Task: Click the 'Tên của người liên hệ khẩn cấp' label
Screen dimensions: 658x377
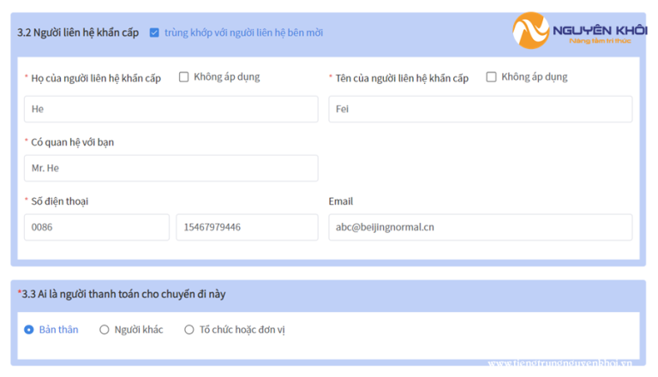Action: (x=402, y=78)
